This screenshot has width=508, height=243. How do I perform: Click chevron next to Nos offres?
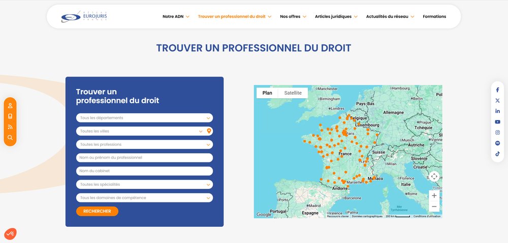click(x=304, y=17)
